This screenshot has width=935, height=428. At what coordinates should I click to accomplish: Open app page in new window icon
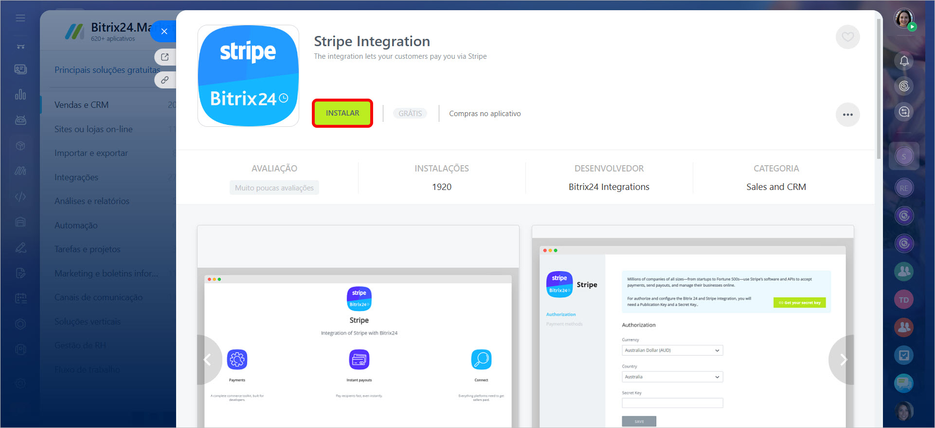[x=165, y=57]
